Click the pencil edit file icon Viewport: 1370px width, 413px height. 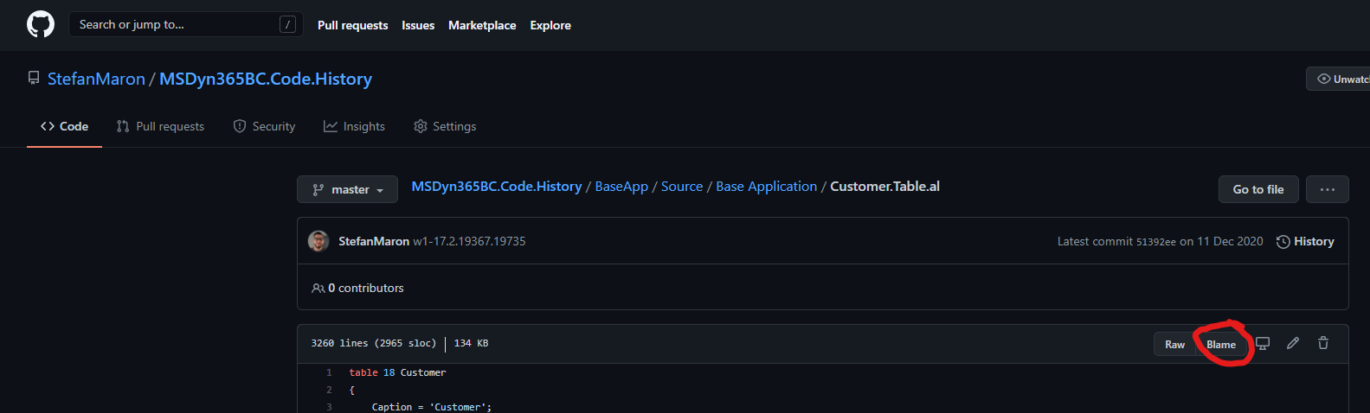pyautogui.click(x=1293, y=343)
